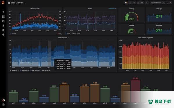This screenshot has height=108, width=174.
Task: Click the sda5 bar showing 58 GB
Action: [x=54, y=95]
